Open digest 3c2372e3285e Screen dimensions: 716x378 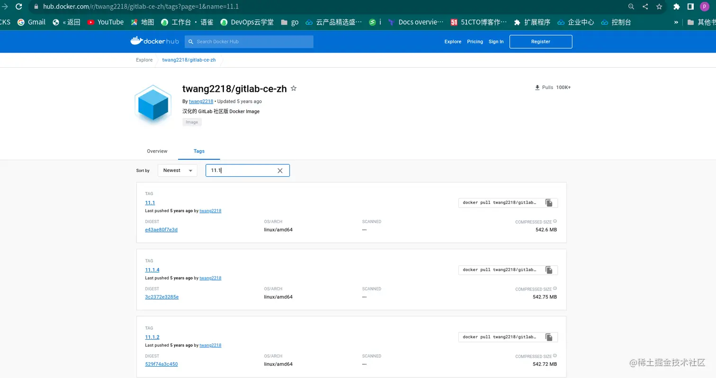(x=161, y=297)
